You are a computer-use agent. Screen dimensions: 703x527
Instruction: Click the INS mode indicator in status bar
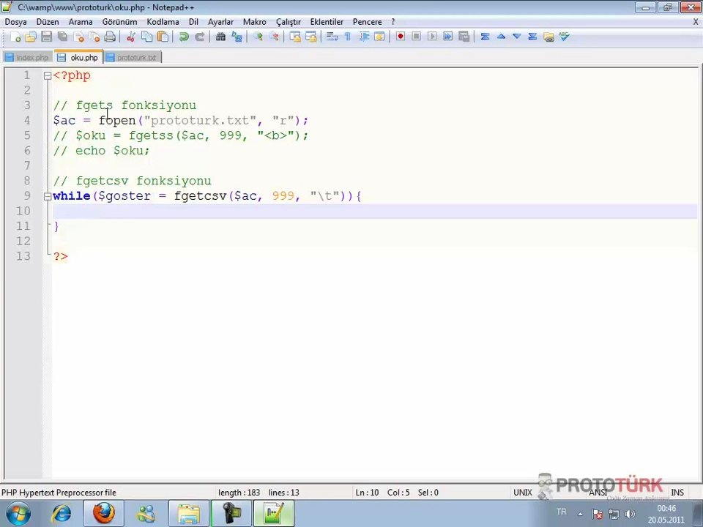(x=677, y=493)
